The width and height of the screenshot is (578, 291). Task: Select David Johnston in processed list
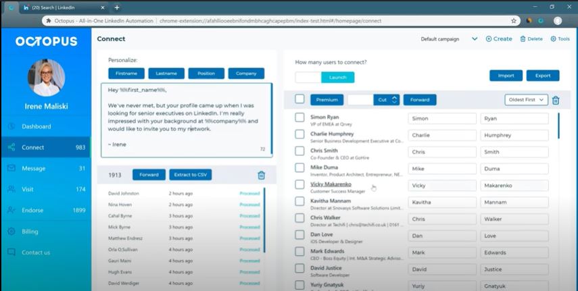124,193
